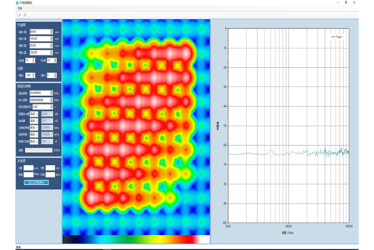
Task: Maximize the application window
Action: click(x=346, y=3)
